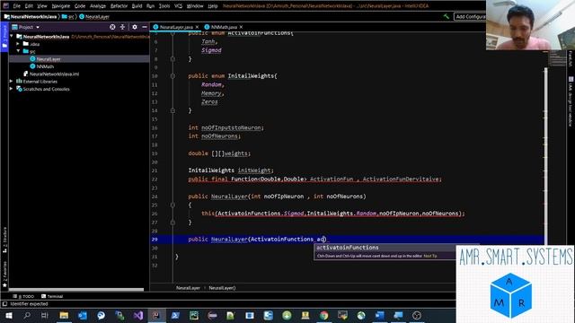
Task: Open File Explorer from the taskbar
Action: pyautogui.click(x=64, y=315)
